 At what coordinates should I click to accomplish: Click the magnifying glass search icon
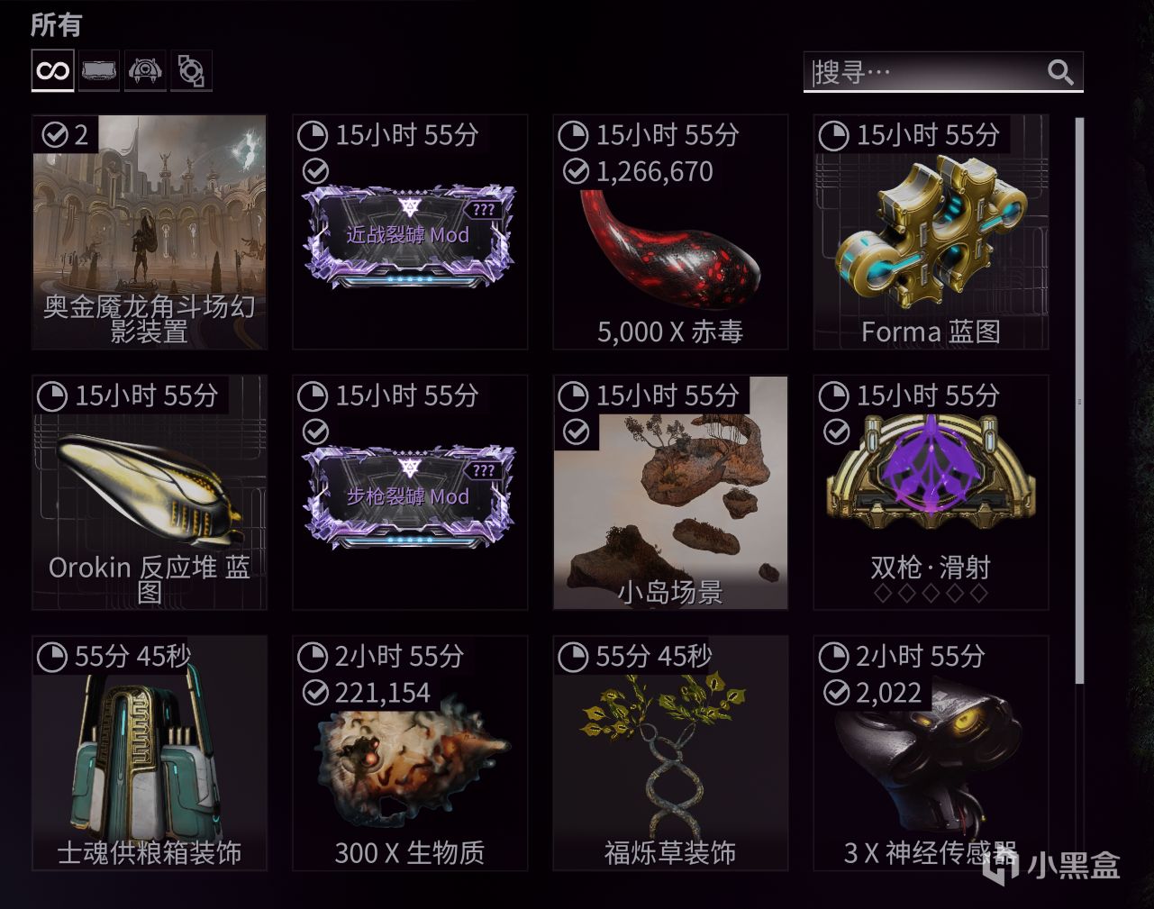point(1060,72)
